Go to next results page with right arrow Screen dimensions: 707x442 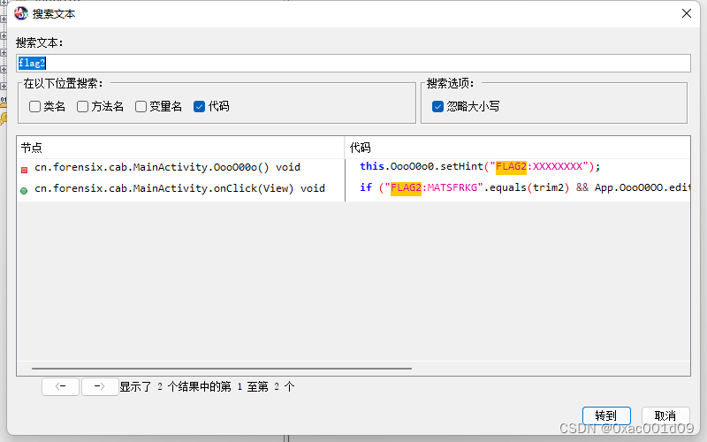(x=100, y=386)
